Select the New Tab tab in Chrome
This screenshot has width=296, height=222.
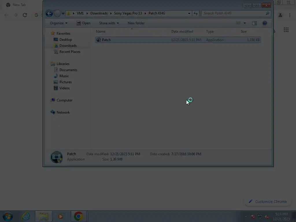click(19, 5)
